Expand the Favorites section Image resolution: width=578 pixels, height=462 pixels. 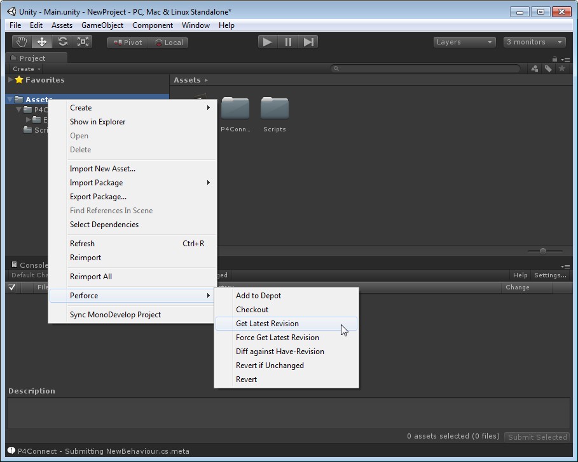11,79
